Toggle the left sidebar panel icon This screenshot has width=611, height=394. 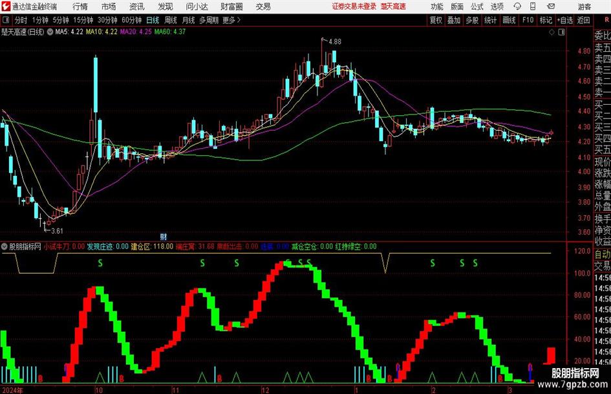pyautogui.click(x=5, y=20)
